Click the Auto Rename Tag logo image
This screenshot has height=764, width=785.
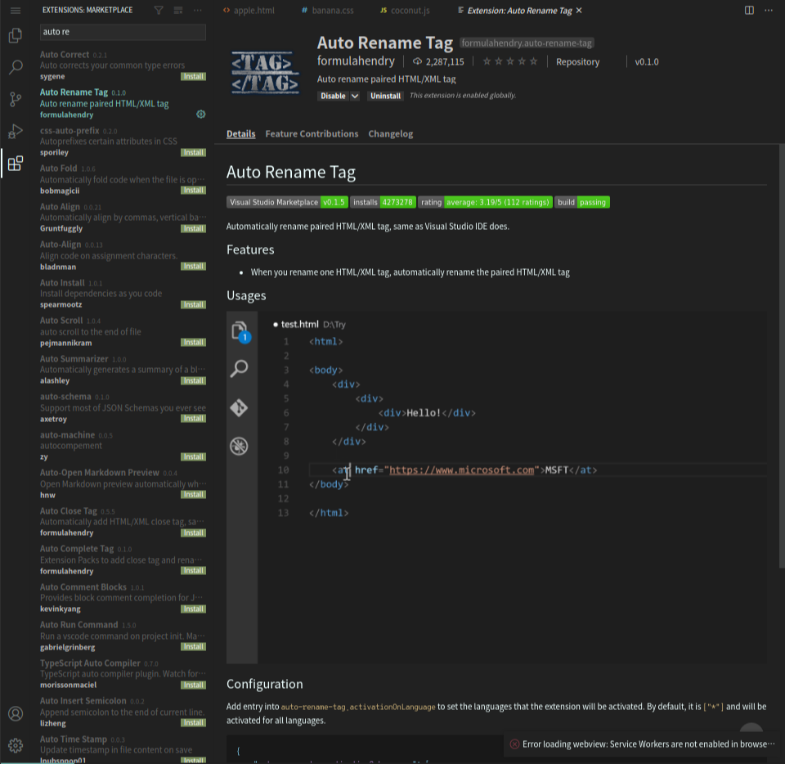click(265, 74)
